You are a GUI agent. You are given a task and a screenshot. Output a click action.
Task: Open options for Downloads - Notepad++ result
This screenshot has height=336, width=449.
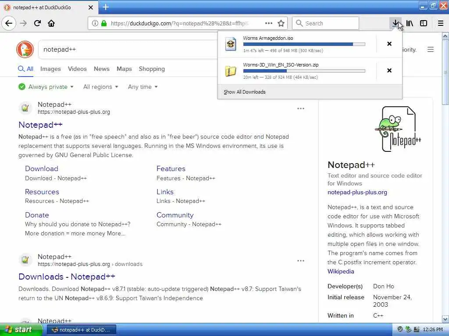pos(301,261)
